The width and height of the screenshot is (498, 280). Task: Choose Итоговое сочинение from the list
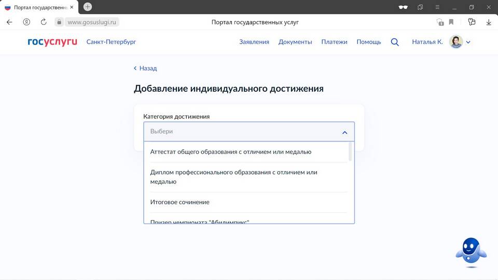[180, 202]
